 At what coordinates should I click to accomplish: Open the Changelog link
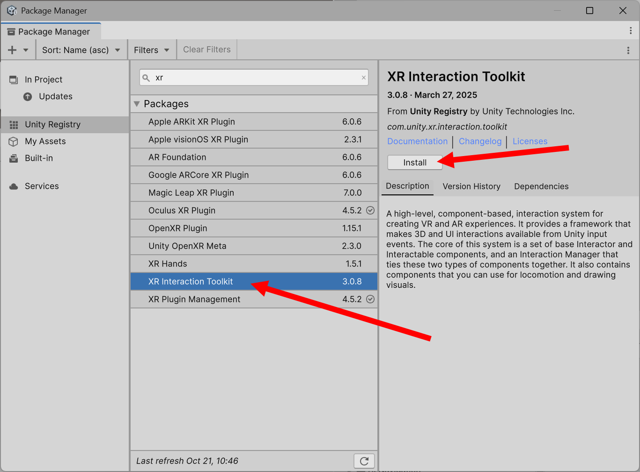point(480,141)
